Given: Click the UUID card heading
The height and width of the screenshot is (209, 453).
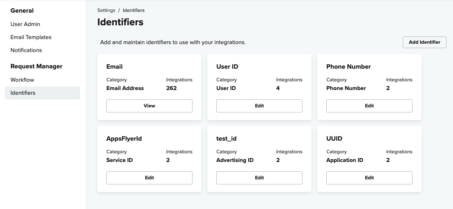Looking at the screenshot, I should tap(334, 139).
